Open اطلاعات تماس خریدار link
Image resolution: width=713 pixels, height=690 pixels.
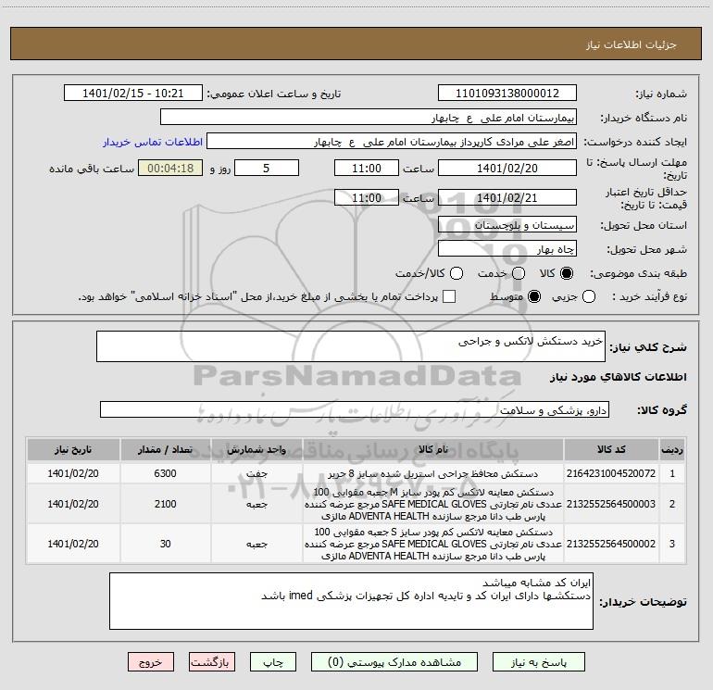[153, 142]
